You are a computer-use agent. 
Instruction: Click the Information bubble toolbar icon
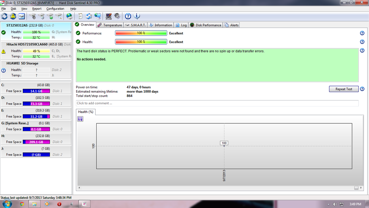[137, 16]
